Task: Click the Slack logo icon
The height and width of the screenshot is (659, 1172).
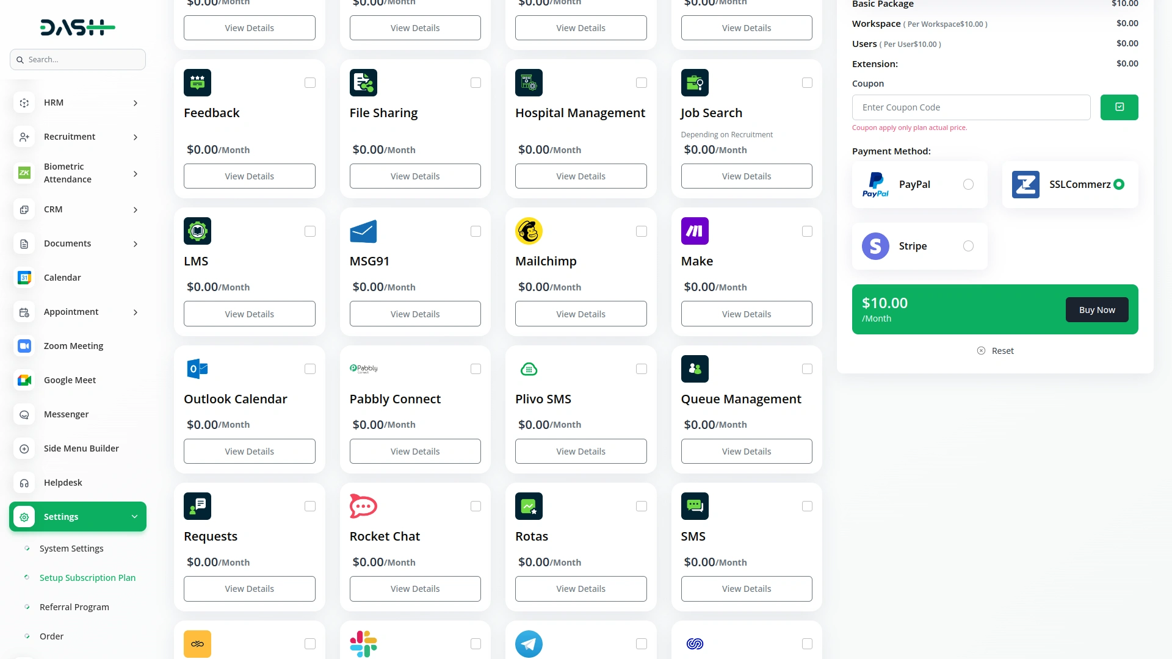Action: coord(363,644)
